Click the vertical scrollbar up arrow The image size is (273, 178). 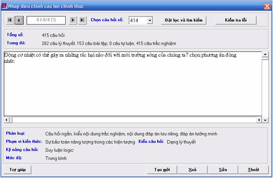click(x=265, y=55)
